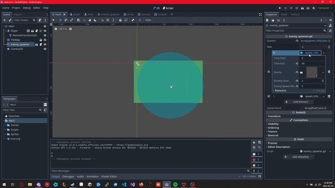
Task: Open the Scene menu
Action: click(6, 8)
